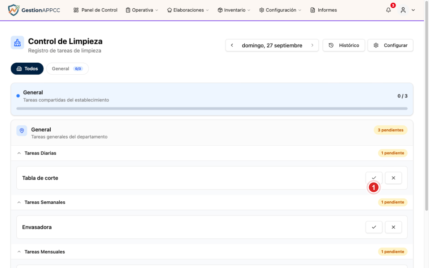Click the Control de Limpieza broom icon

(17, 43)
